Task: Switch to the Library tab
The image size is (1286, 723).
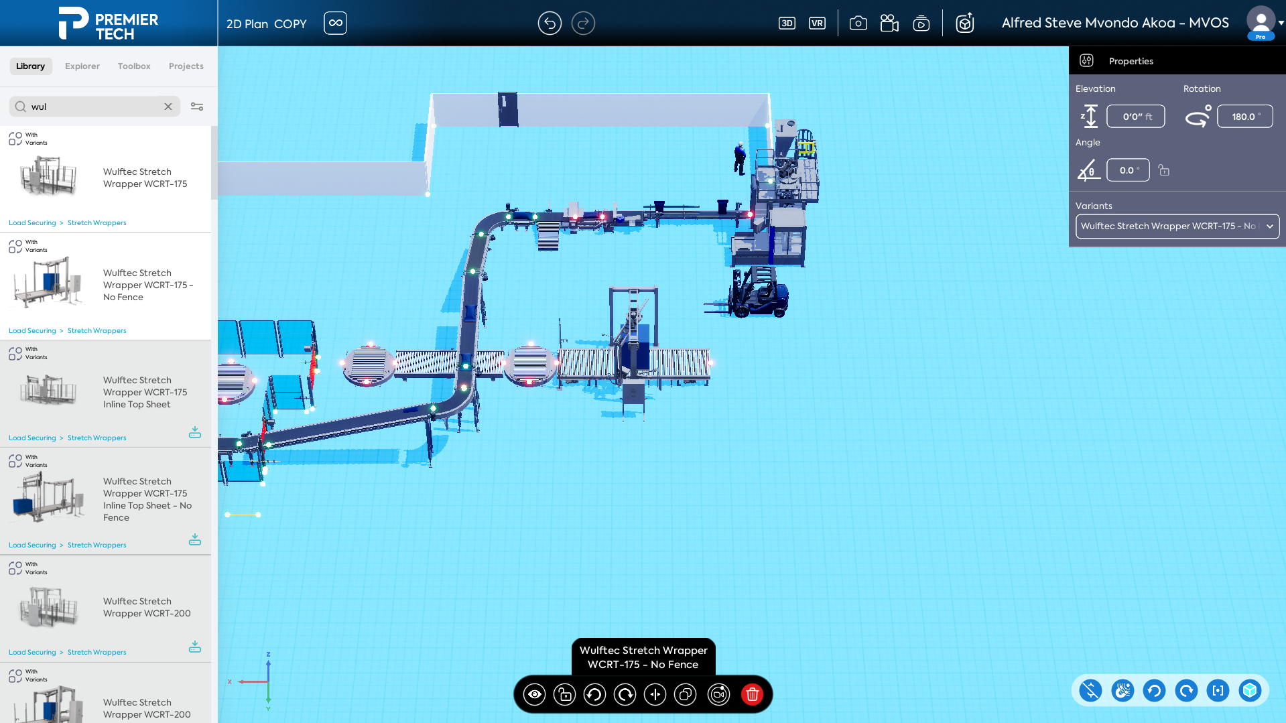Action: coord(30,66)
